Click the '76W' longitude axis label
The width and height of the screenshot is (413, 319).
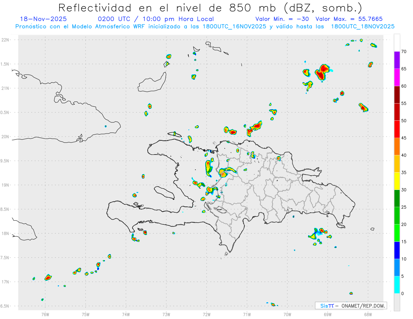point(45,314)
